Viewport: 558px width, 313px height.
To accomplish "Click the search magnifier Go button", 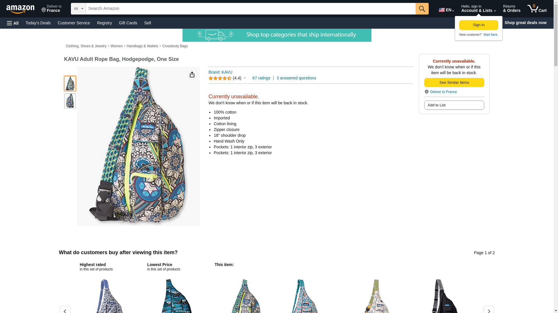I will 422,9.
